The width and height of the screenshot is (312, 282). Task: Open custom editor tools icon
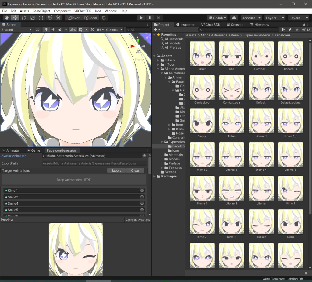tap(58, 18)
